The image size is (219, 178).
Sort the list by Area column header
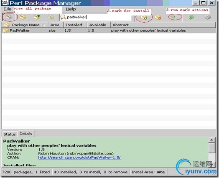[x=56, y=25]
